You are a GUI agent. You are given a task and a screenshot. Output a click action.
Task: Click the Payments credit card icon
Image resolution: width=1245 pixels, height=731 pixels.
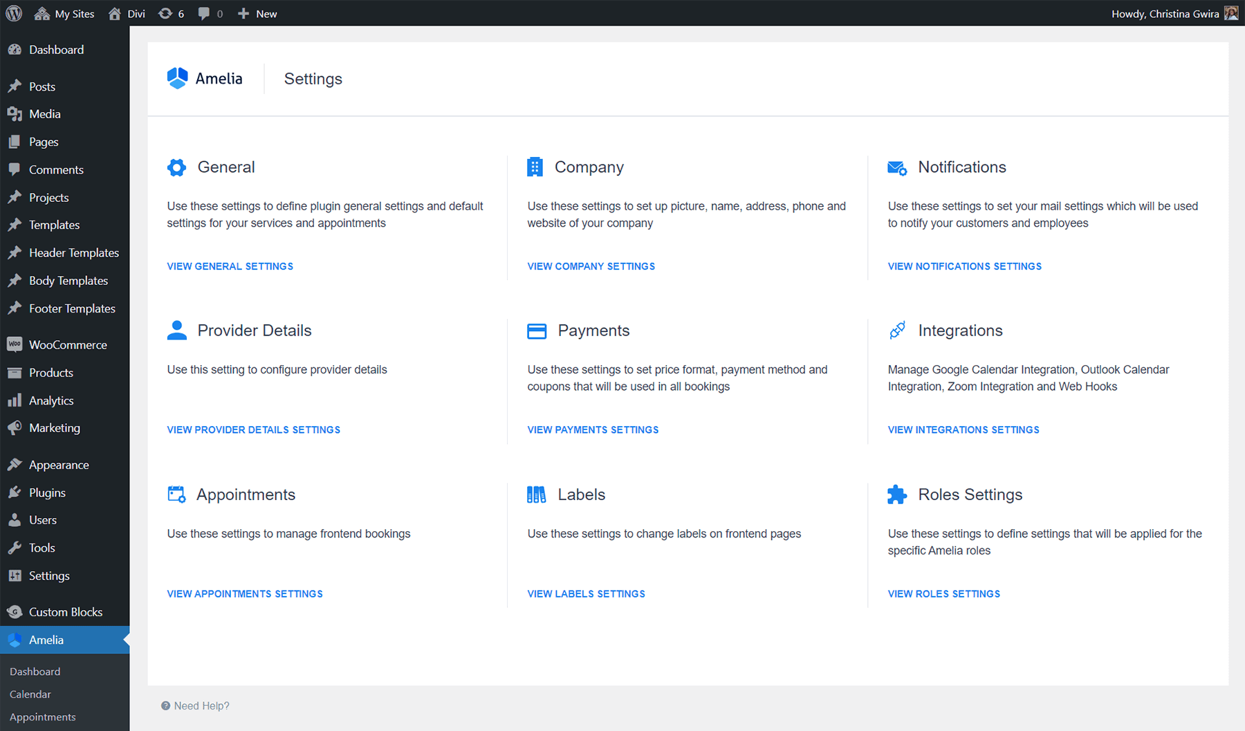[537, 331]
